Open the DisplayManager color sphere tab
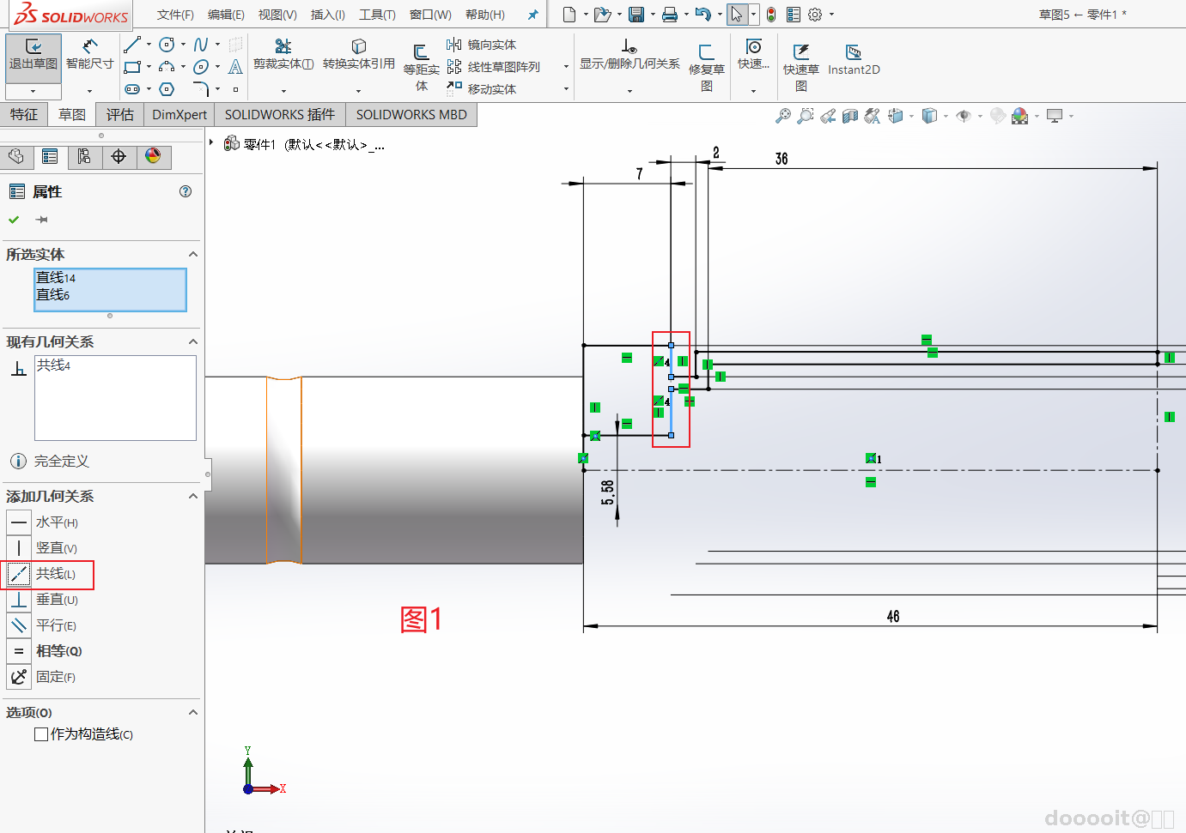This screenshot has width=1186, height=833. 153,156
